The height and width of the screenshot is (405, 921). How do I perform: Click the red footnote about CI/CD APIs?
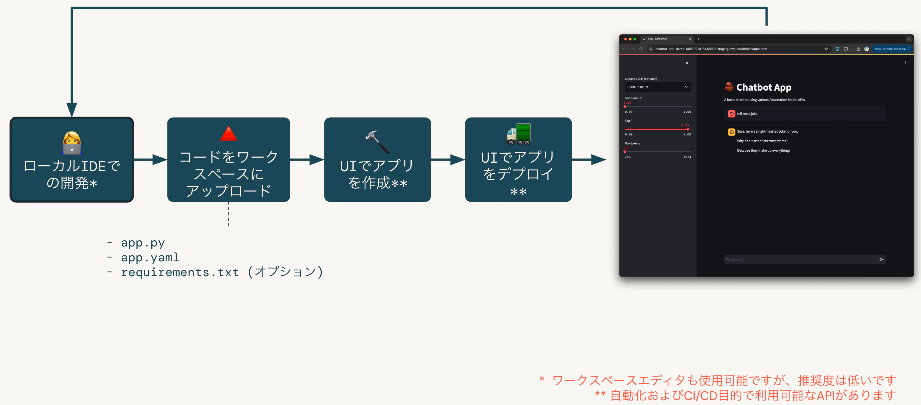[x=746, y=395]
